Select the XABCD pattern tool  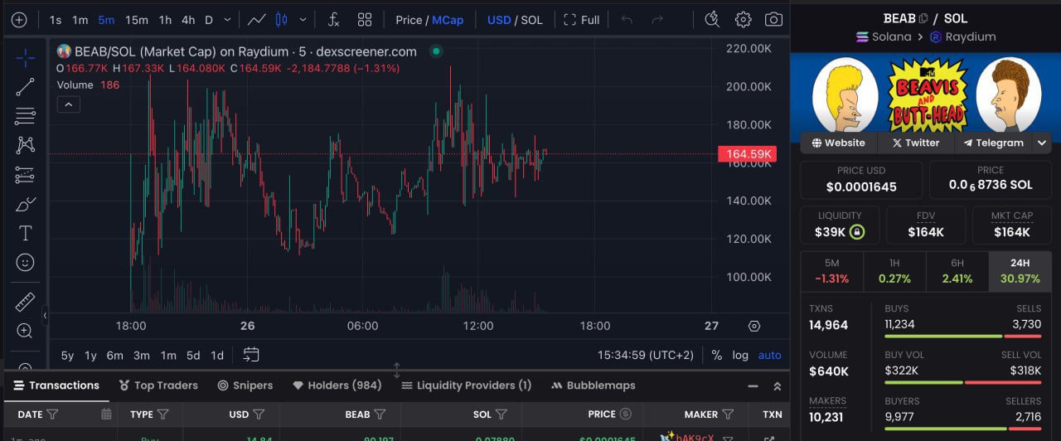[25, 145]
